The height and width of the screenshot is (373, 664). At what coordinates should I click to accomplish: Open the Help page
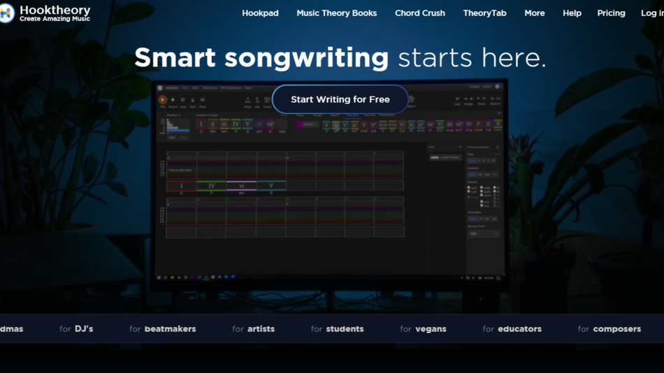click(572, 13)
